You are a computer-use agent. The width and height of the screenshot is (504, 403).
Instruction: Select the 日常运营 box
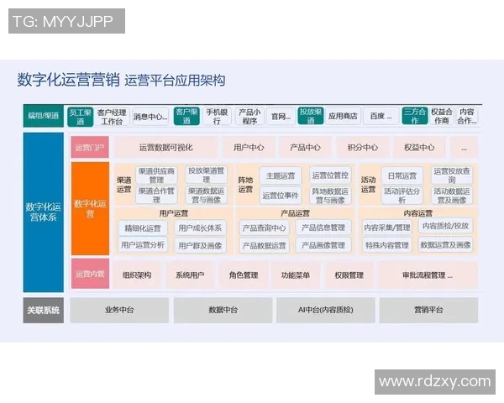402,175
